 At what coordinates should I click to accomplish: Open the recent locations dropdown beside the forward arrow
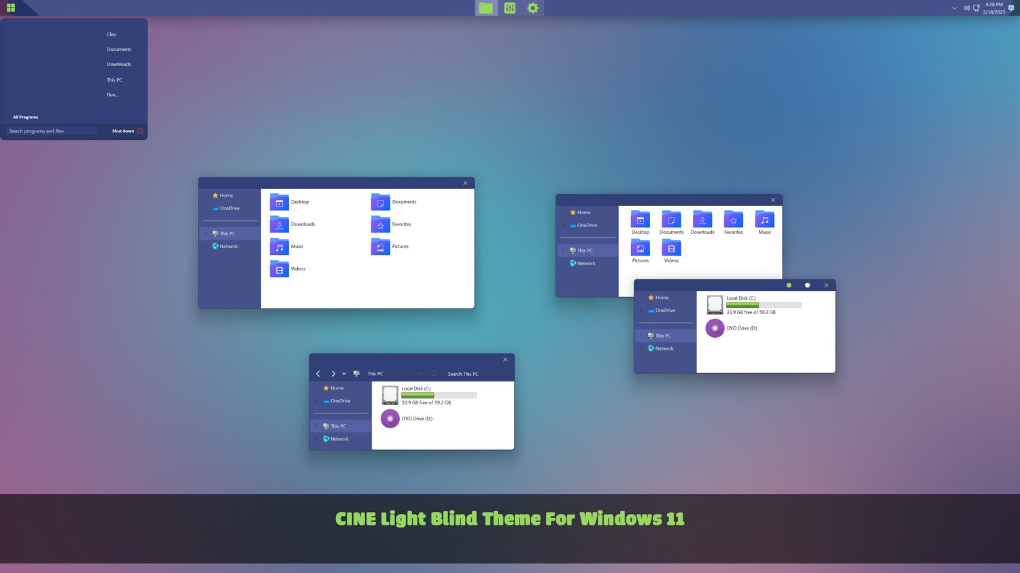(344, 374)
